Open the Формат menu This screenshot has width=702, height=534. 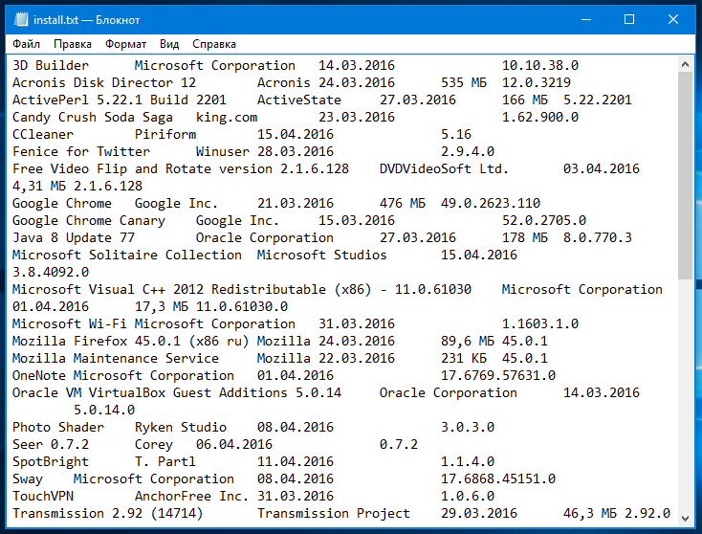126,44
